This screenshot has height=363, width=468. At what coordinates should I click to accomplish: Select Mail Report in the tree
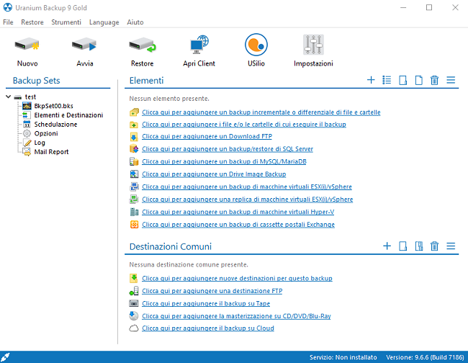[x=51, y=152]
